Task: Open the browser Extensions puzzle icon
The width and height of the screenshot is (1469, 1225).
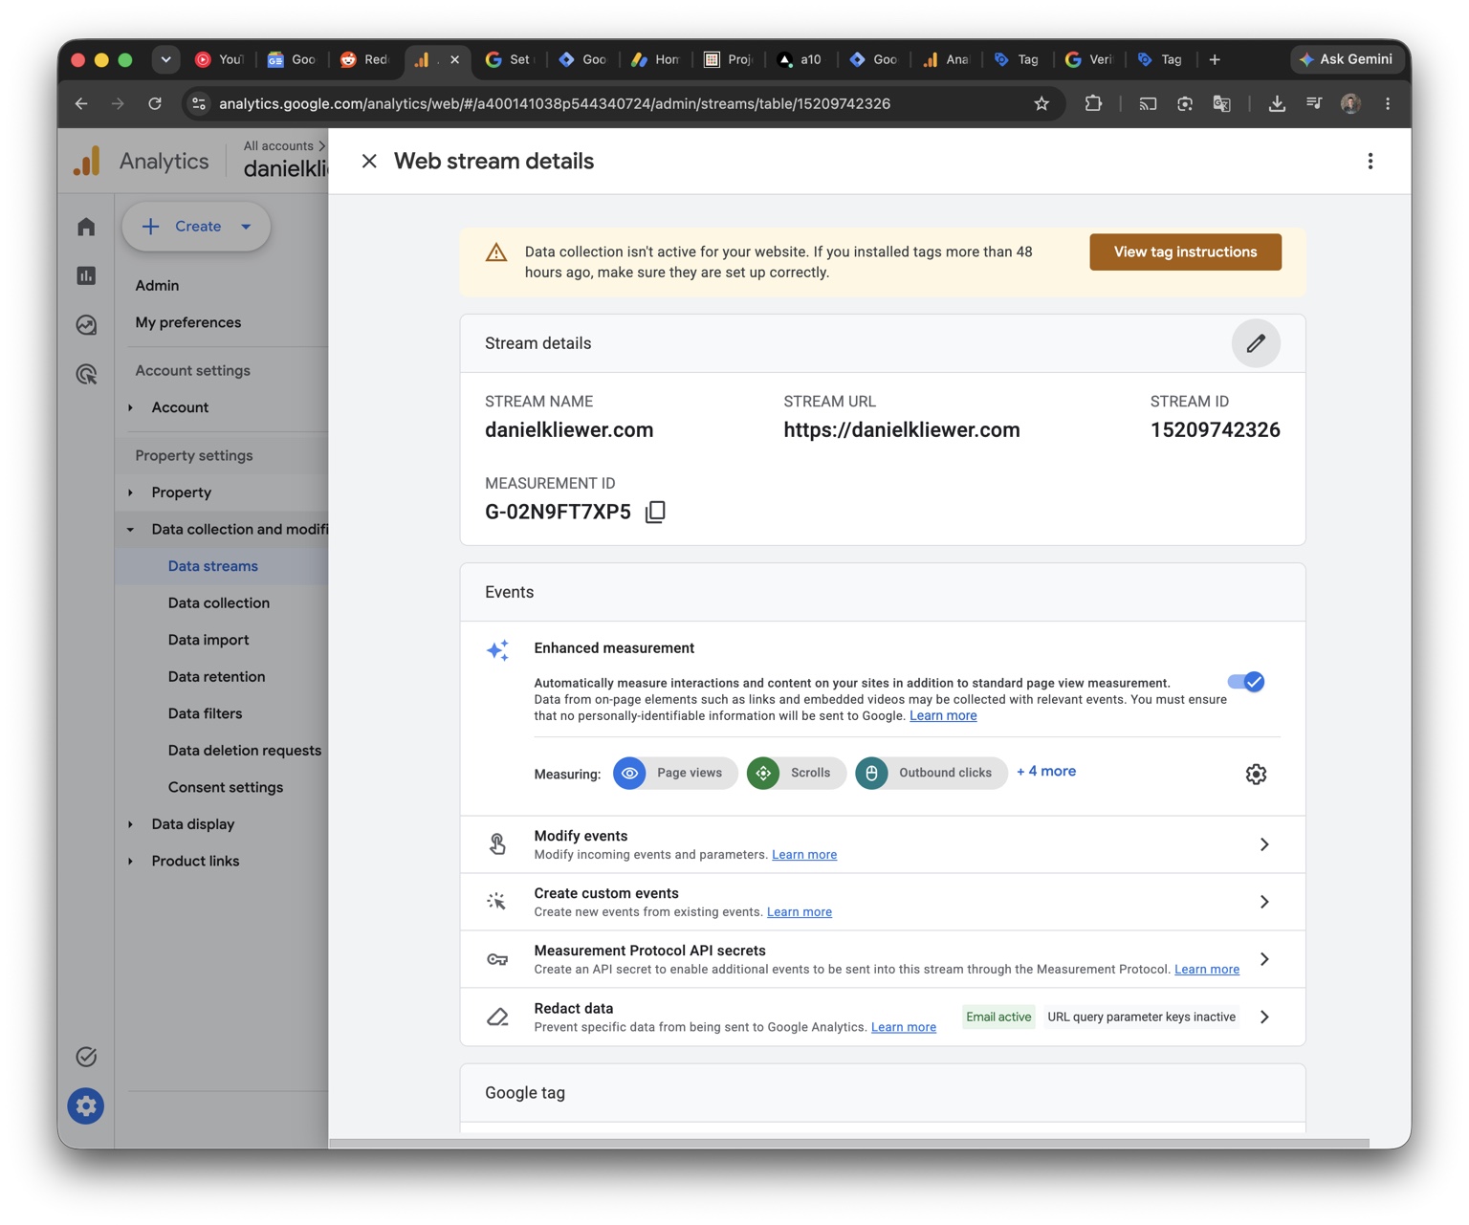Action: [x=1093, y=103]
